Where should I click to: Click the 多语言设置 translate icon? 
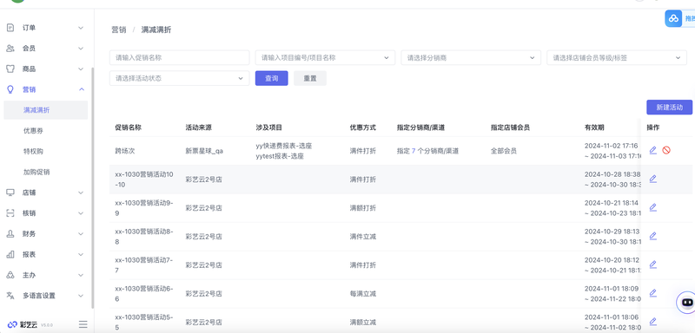pyautogui.click(x=10, y=296)
